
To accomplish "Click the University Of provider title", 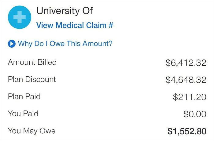I will 64,11.
